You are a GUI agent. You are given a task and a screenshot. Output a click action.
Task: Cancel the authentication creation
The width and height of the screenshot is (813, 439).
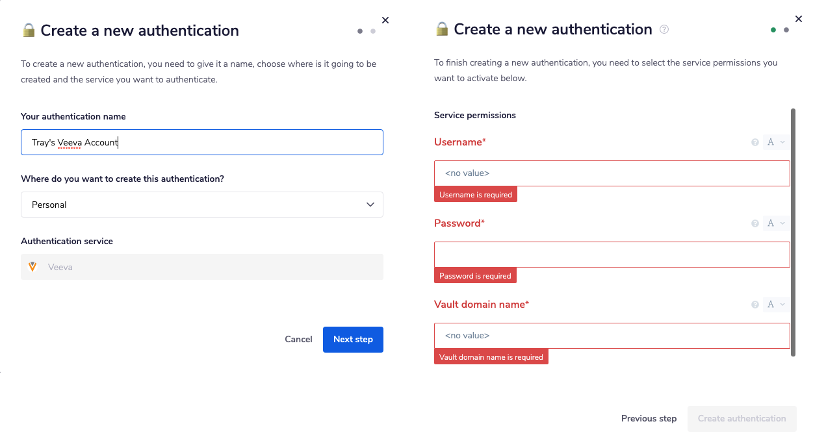click(x=298, y=339)
